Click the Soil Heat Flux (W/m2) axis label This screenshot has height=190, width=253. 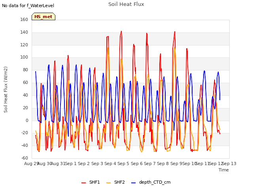6,89
